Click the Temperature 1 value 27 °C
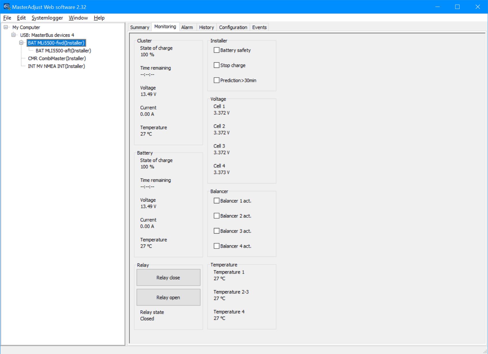The height and width of the screenshot is (354, 488). tap(219, 279)
